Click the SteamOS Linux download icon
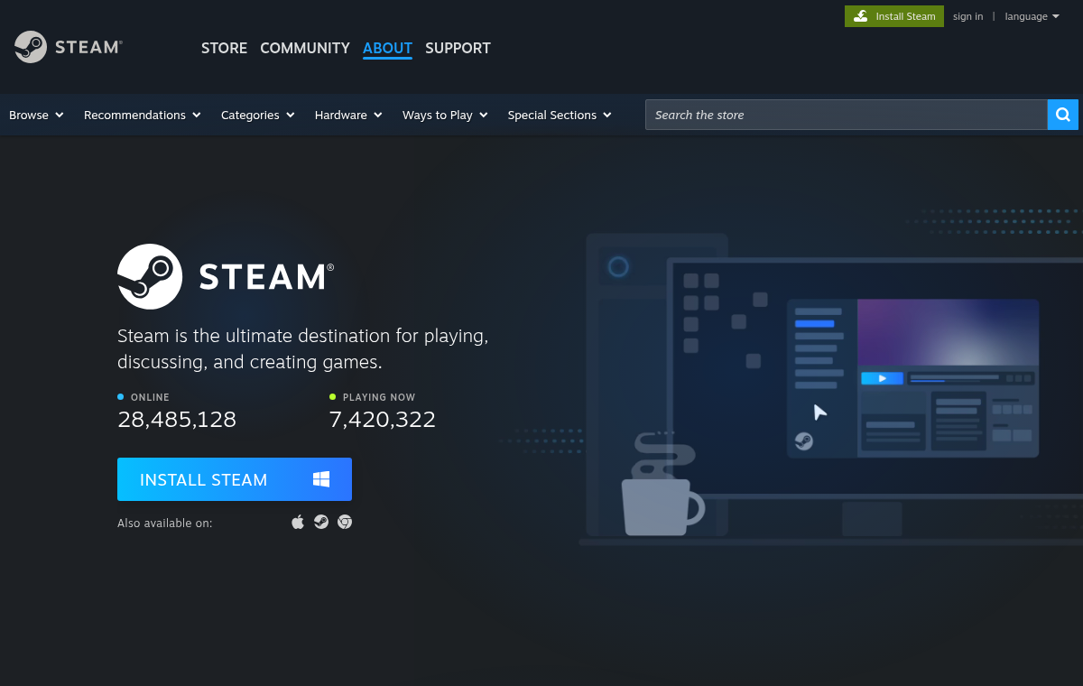The image size is (1083, 686). click(321, 522)
